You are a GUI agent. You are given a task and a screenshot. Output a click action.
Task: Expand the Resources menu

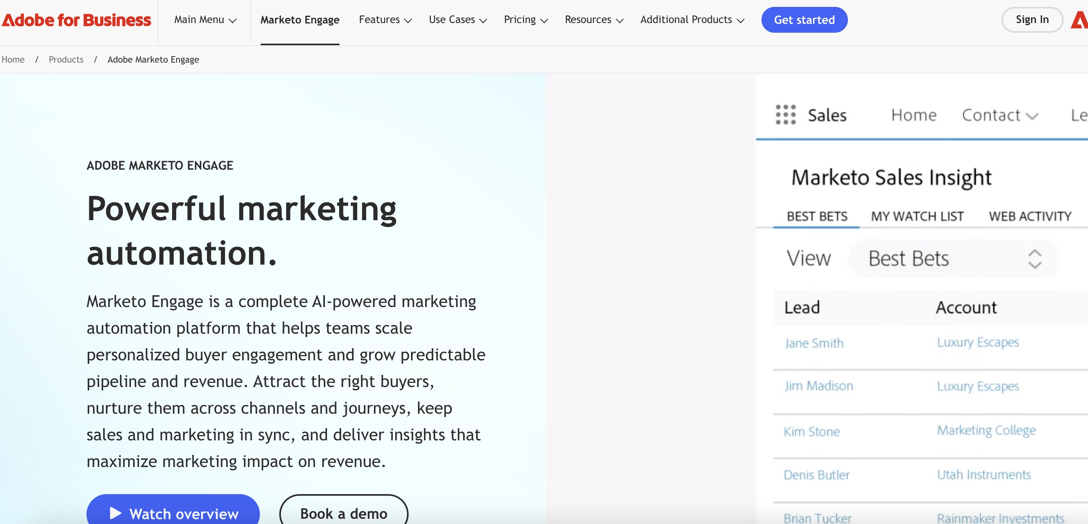click(594, 20)
